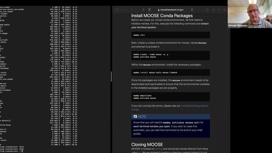Click the 'mamba deactivate' code line
This screenshot has width=272, height=153.
(142, 96)
